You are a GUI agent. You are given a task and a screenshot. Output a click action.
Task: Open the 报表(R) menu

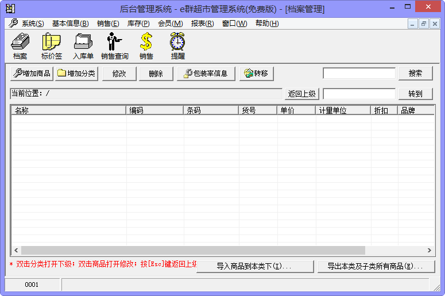tap(202, 24)
